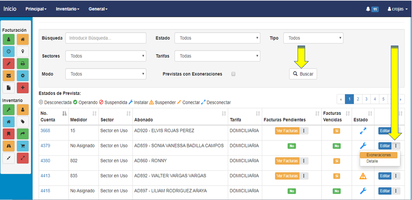Screen dimensions: 412x200
Task: Open the Editar options menu for account 4418
Action: pyautogui.click(x=396, y=191)
